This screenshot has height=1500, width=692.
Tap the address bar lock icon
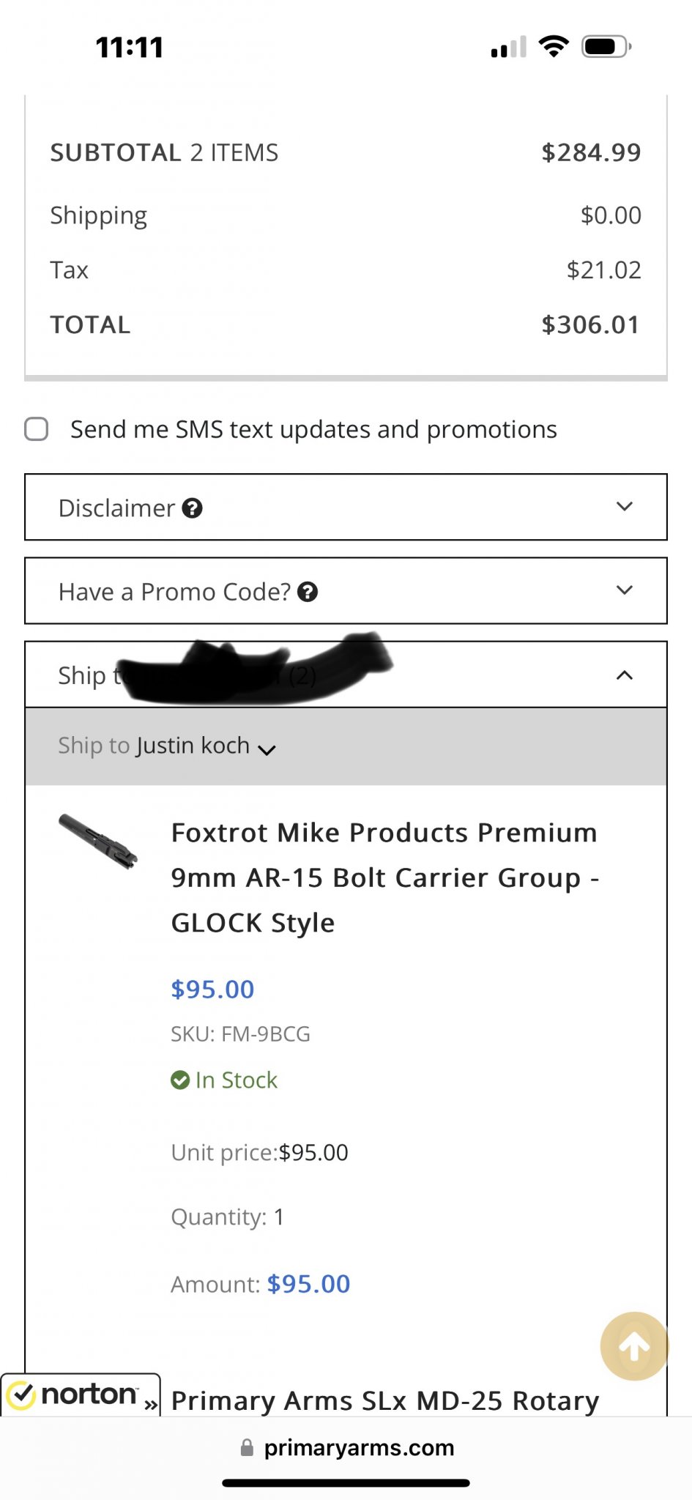247,1447
